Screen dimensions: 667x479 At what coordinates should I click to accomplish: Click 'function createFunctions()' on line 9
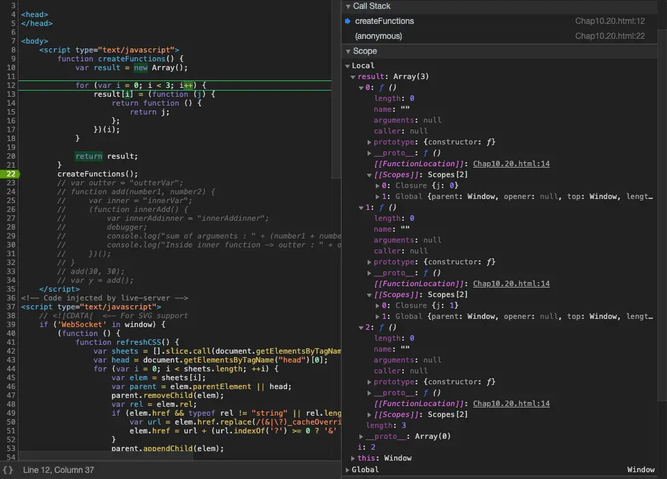click(x=115, y=59)
